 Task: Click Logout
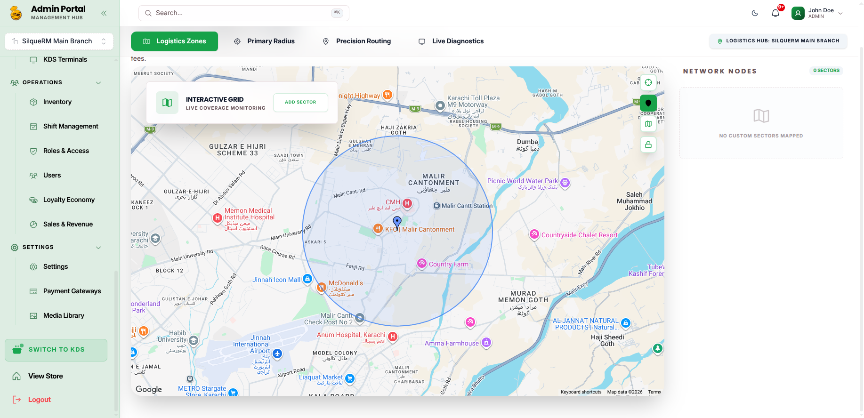pos(39,400)
